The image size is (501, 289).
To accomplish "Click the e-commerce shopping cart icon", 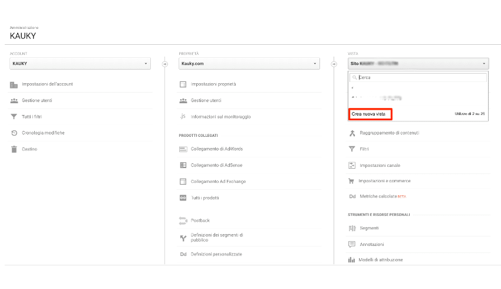I will (x=351, y=181).
